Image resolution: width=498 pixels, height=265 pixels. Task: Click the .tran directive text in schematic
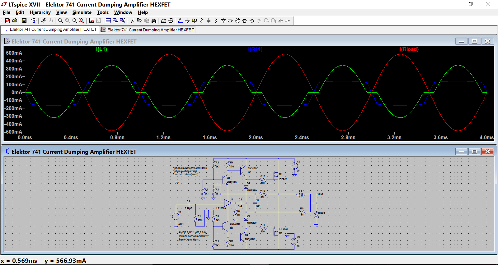point(189,240)
